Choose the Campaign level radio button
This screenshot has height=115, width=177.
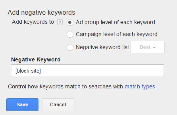pos(70,34)
